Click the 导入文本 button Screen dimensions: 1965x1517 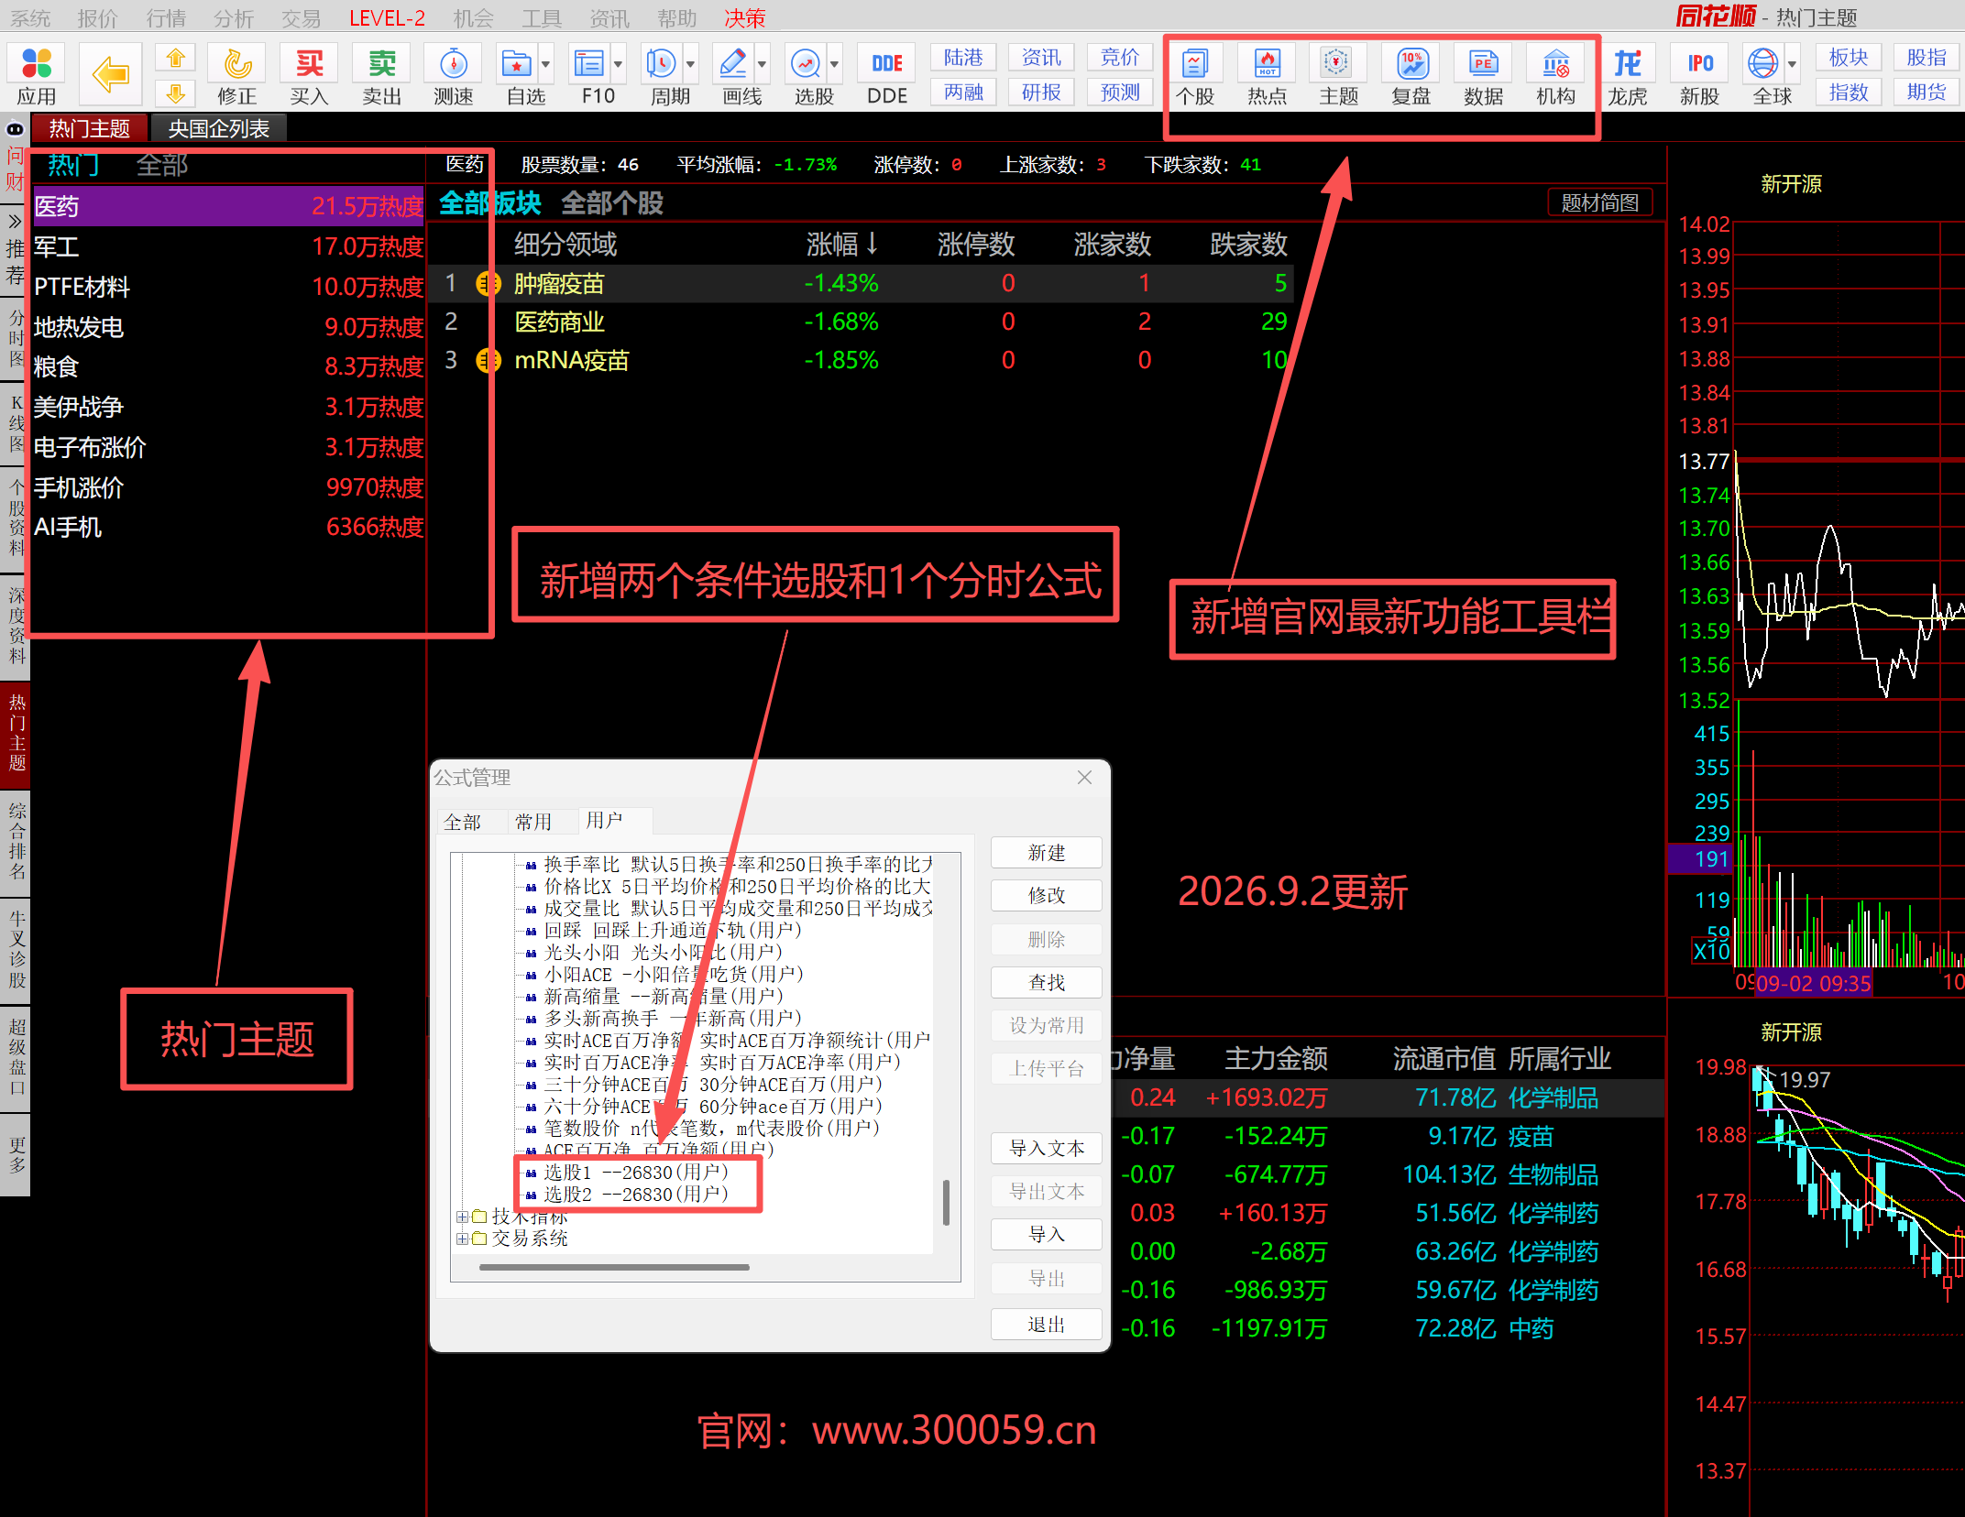(1046, 1149)
